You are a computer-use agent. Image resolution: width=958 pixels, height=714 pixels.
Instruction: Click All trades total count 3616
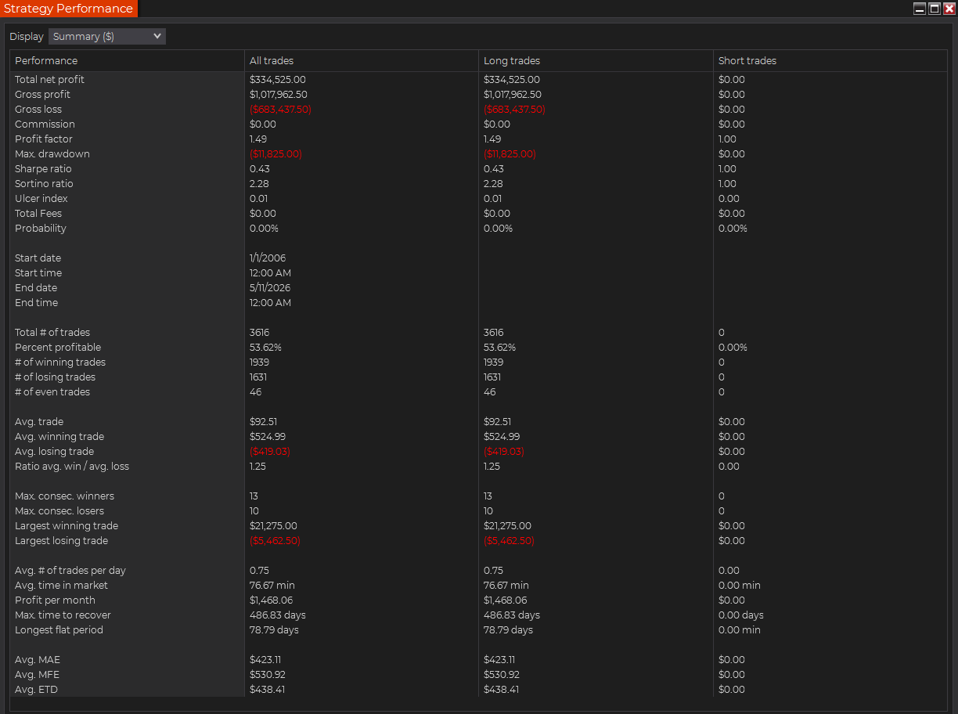(x=260, y=333)
